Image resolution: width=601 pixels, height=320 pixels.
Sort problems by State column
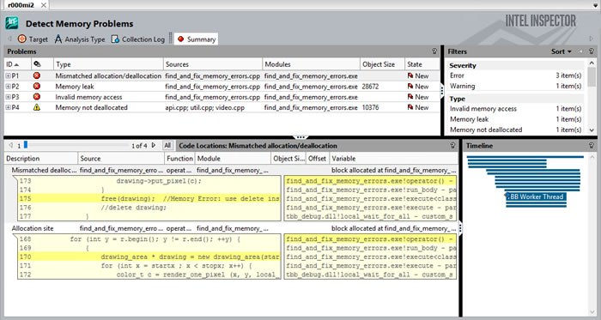coord(422,64)
